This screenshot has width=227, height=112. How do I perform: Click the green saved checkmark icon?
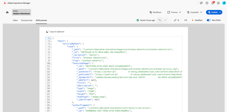(138, 20)
